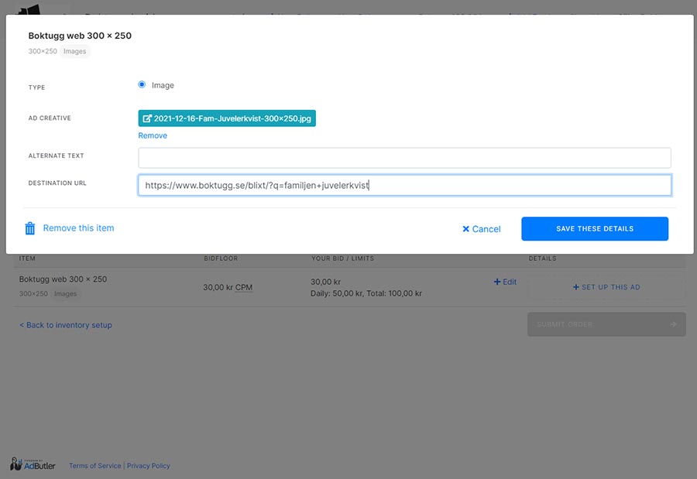
Task: Click the dialog title Boktugg web 300 × 250
Action: click(80, 36)
